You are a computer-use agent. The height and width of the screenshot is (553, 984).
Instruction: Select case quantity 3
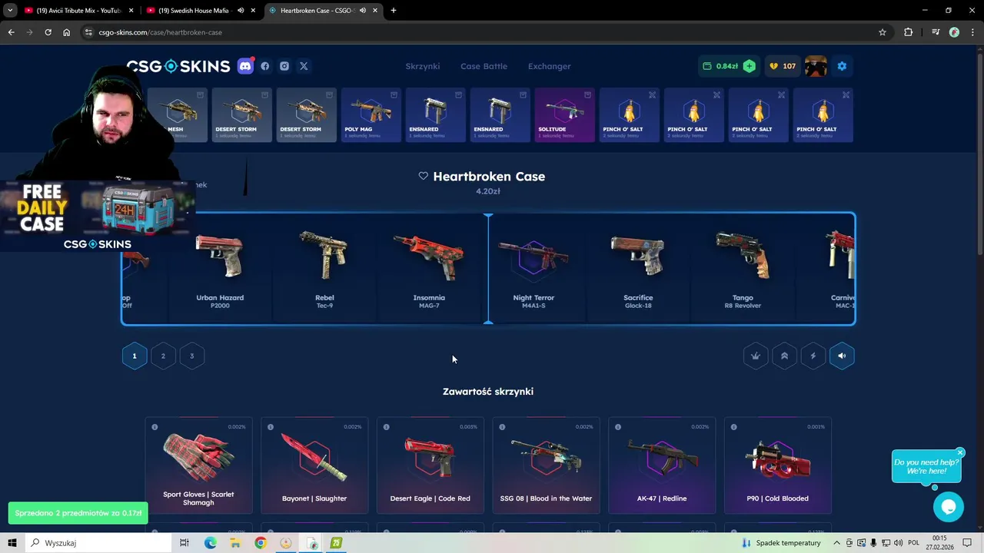(x=192, y=356)
